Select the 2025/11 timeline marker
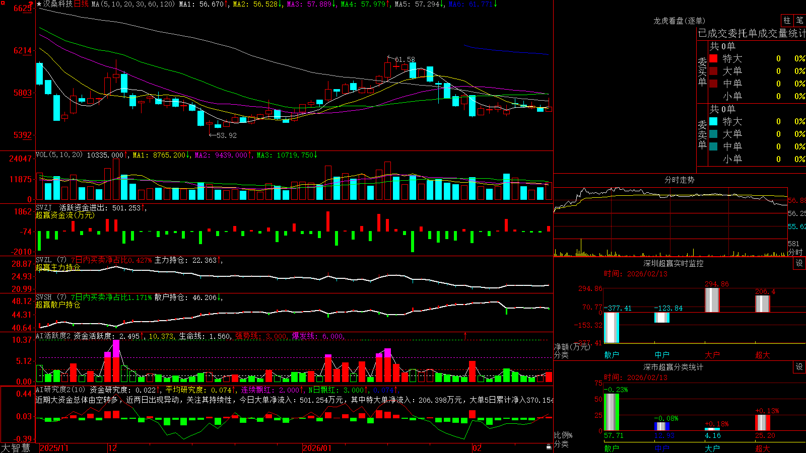Viewport: 806px width, 453px height. [54, 448]
